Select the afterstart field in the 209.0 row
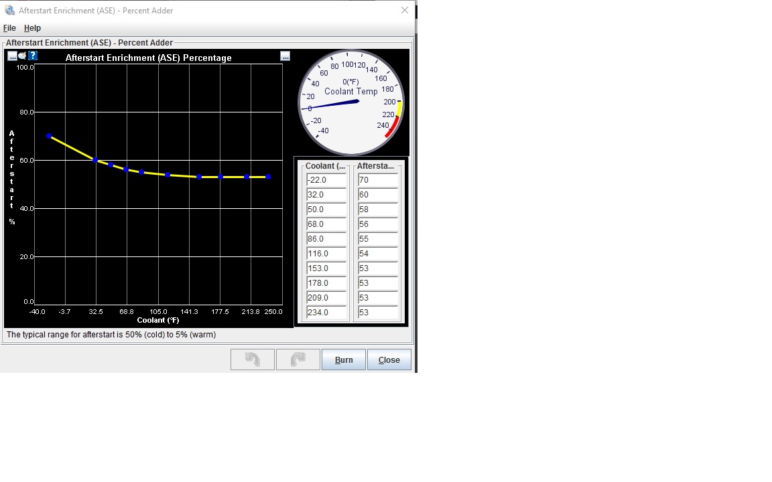This screenshot has height=482, width=772. (x=378, y=298)
